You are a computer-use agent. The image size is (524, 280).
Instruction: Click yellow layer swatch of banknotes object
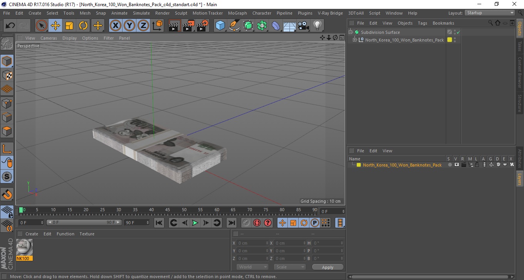pos(449,40)
